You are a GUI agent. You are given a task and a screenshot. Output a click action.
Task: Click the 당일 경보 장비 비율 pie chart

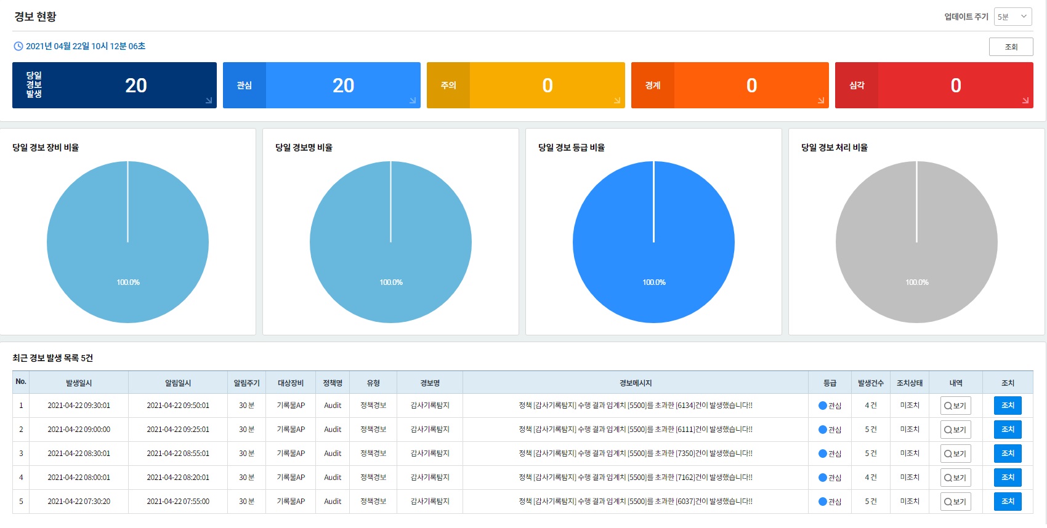(x=127, y=242)
